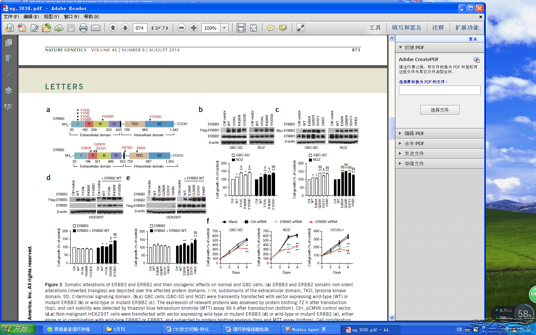Open the 工具 tools pane
536x335 pixels.
[375, 28]
